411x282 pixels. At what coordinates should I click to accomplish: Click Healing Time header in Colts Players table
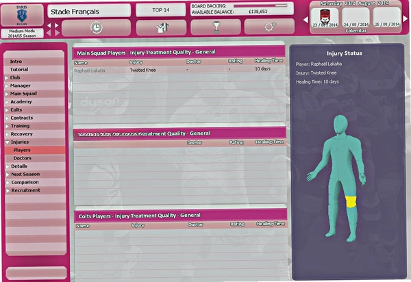[271, 224]
